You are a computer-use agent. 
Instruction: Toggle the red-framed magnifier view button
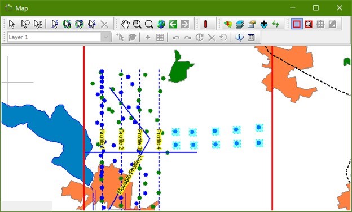pos(309,24)
